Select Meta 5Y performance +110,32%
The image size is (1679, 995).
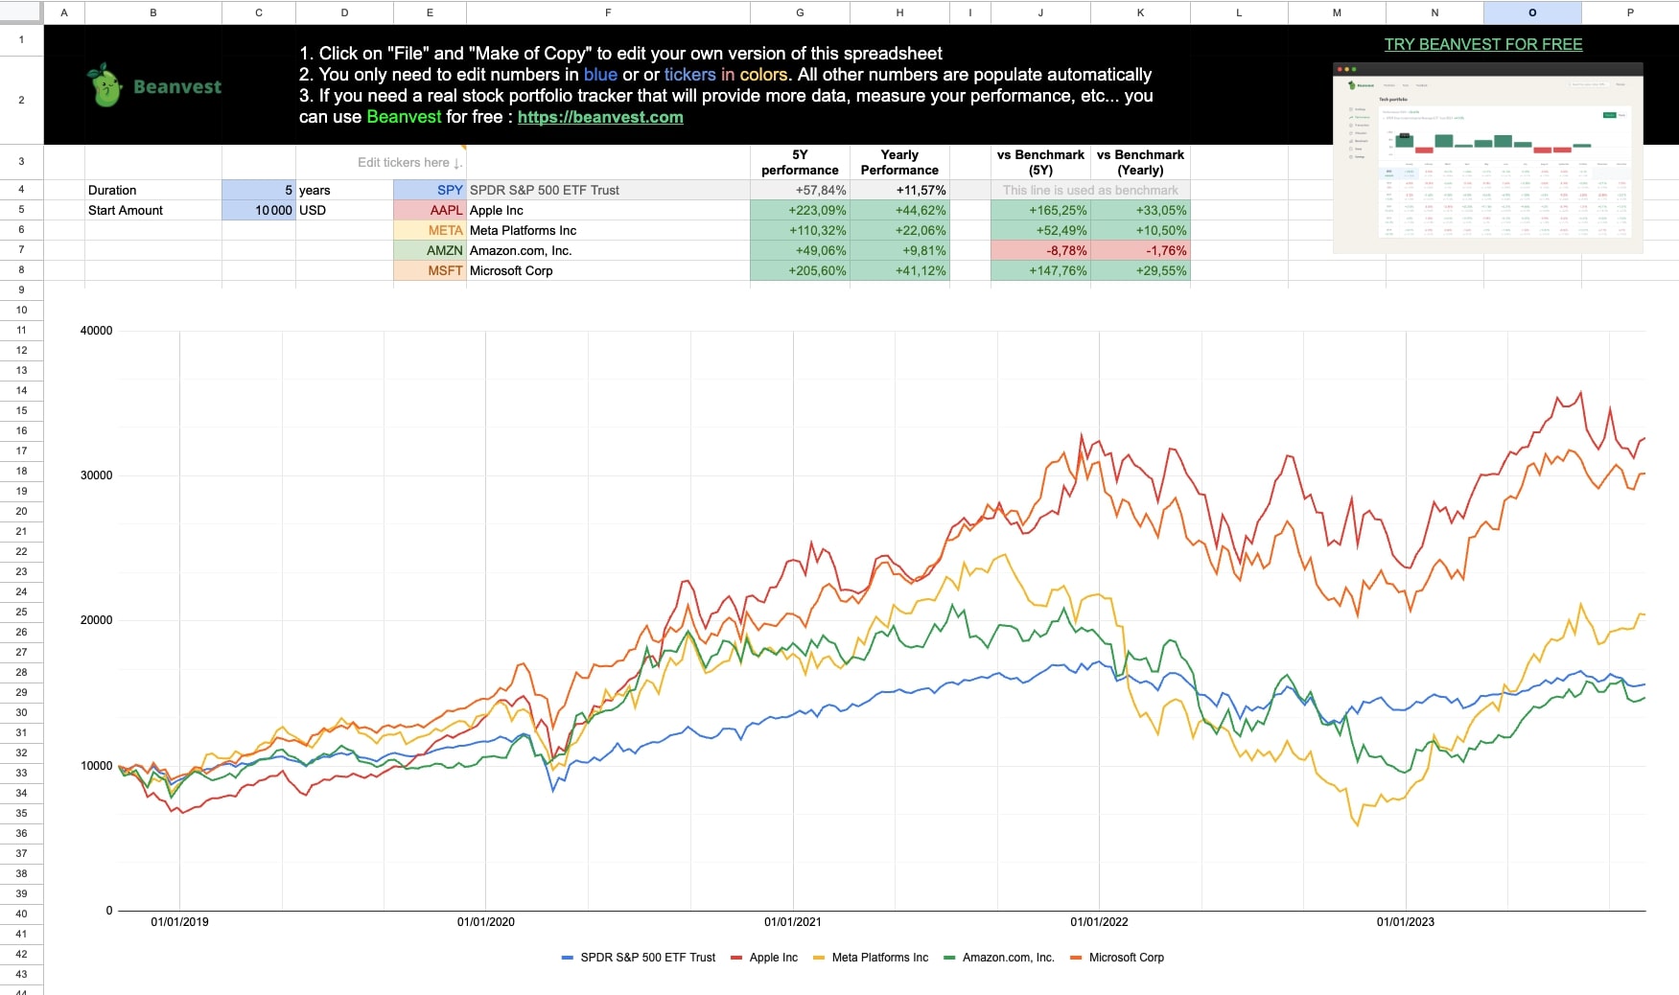800,230
